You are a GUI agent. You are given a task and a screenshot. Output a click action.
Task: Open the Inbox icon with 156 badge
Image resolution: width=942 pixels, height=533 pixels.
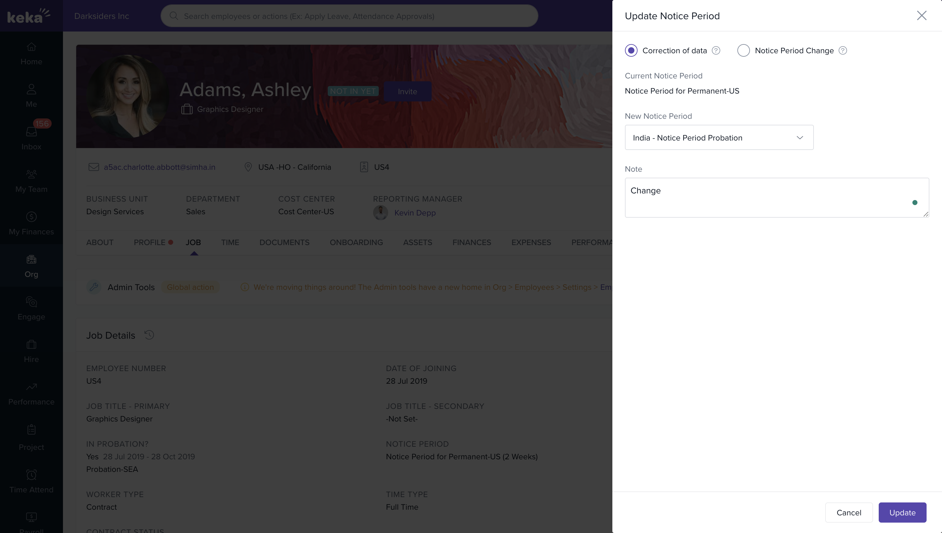point(31,132)
